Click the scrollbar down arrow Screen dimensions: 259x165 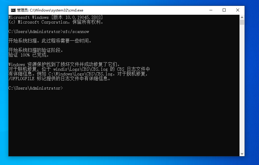pyautogui.click(x=242, y=154)
